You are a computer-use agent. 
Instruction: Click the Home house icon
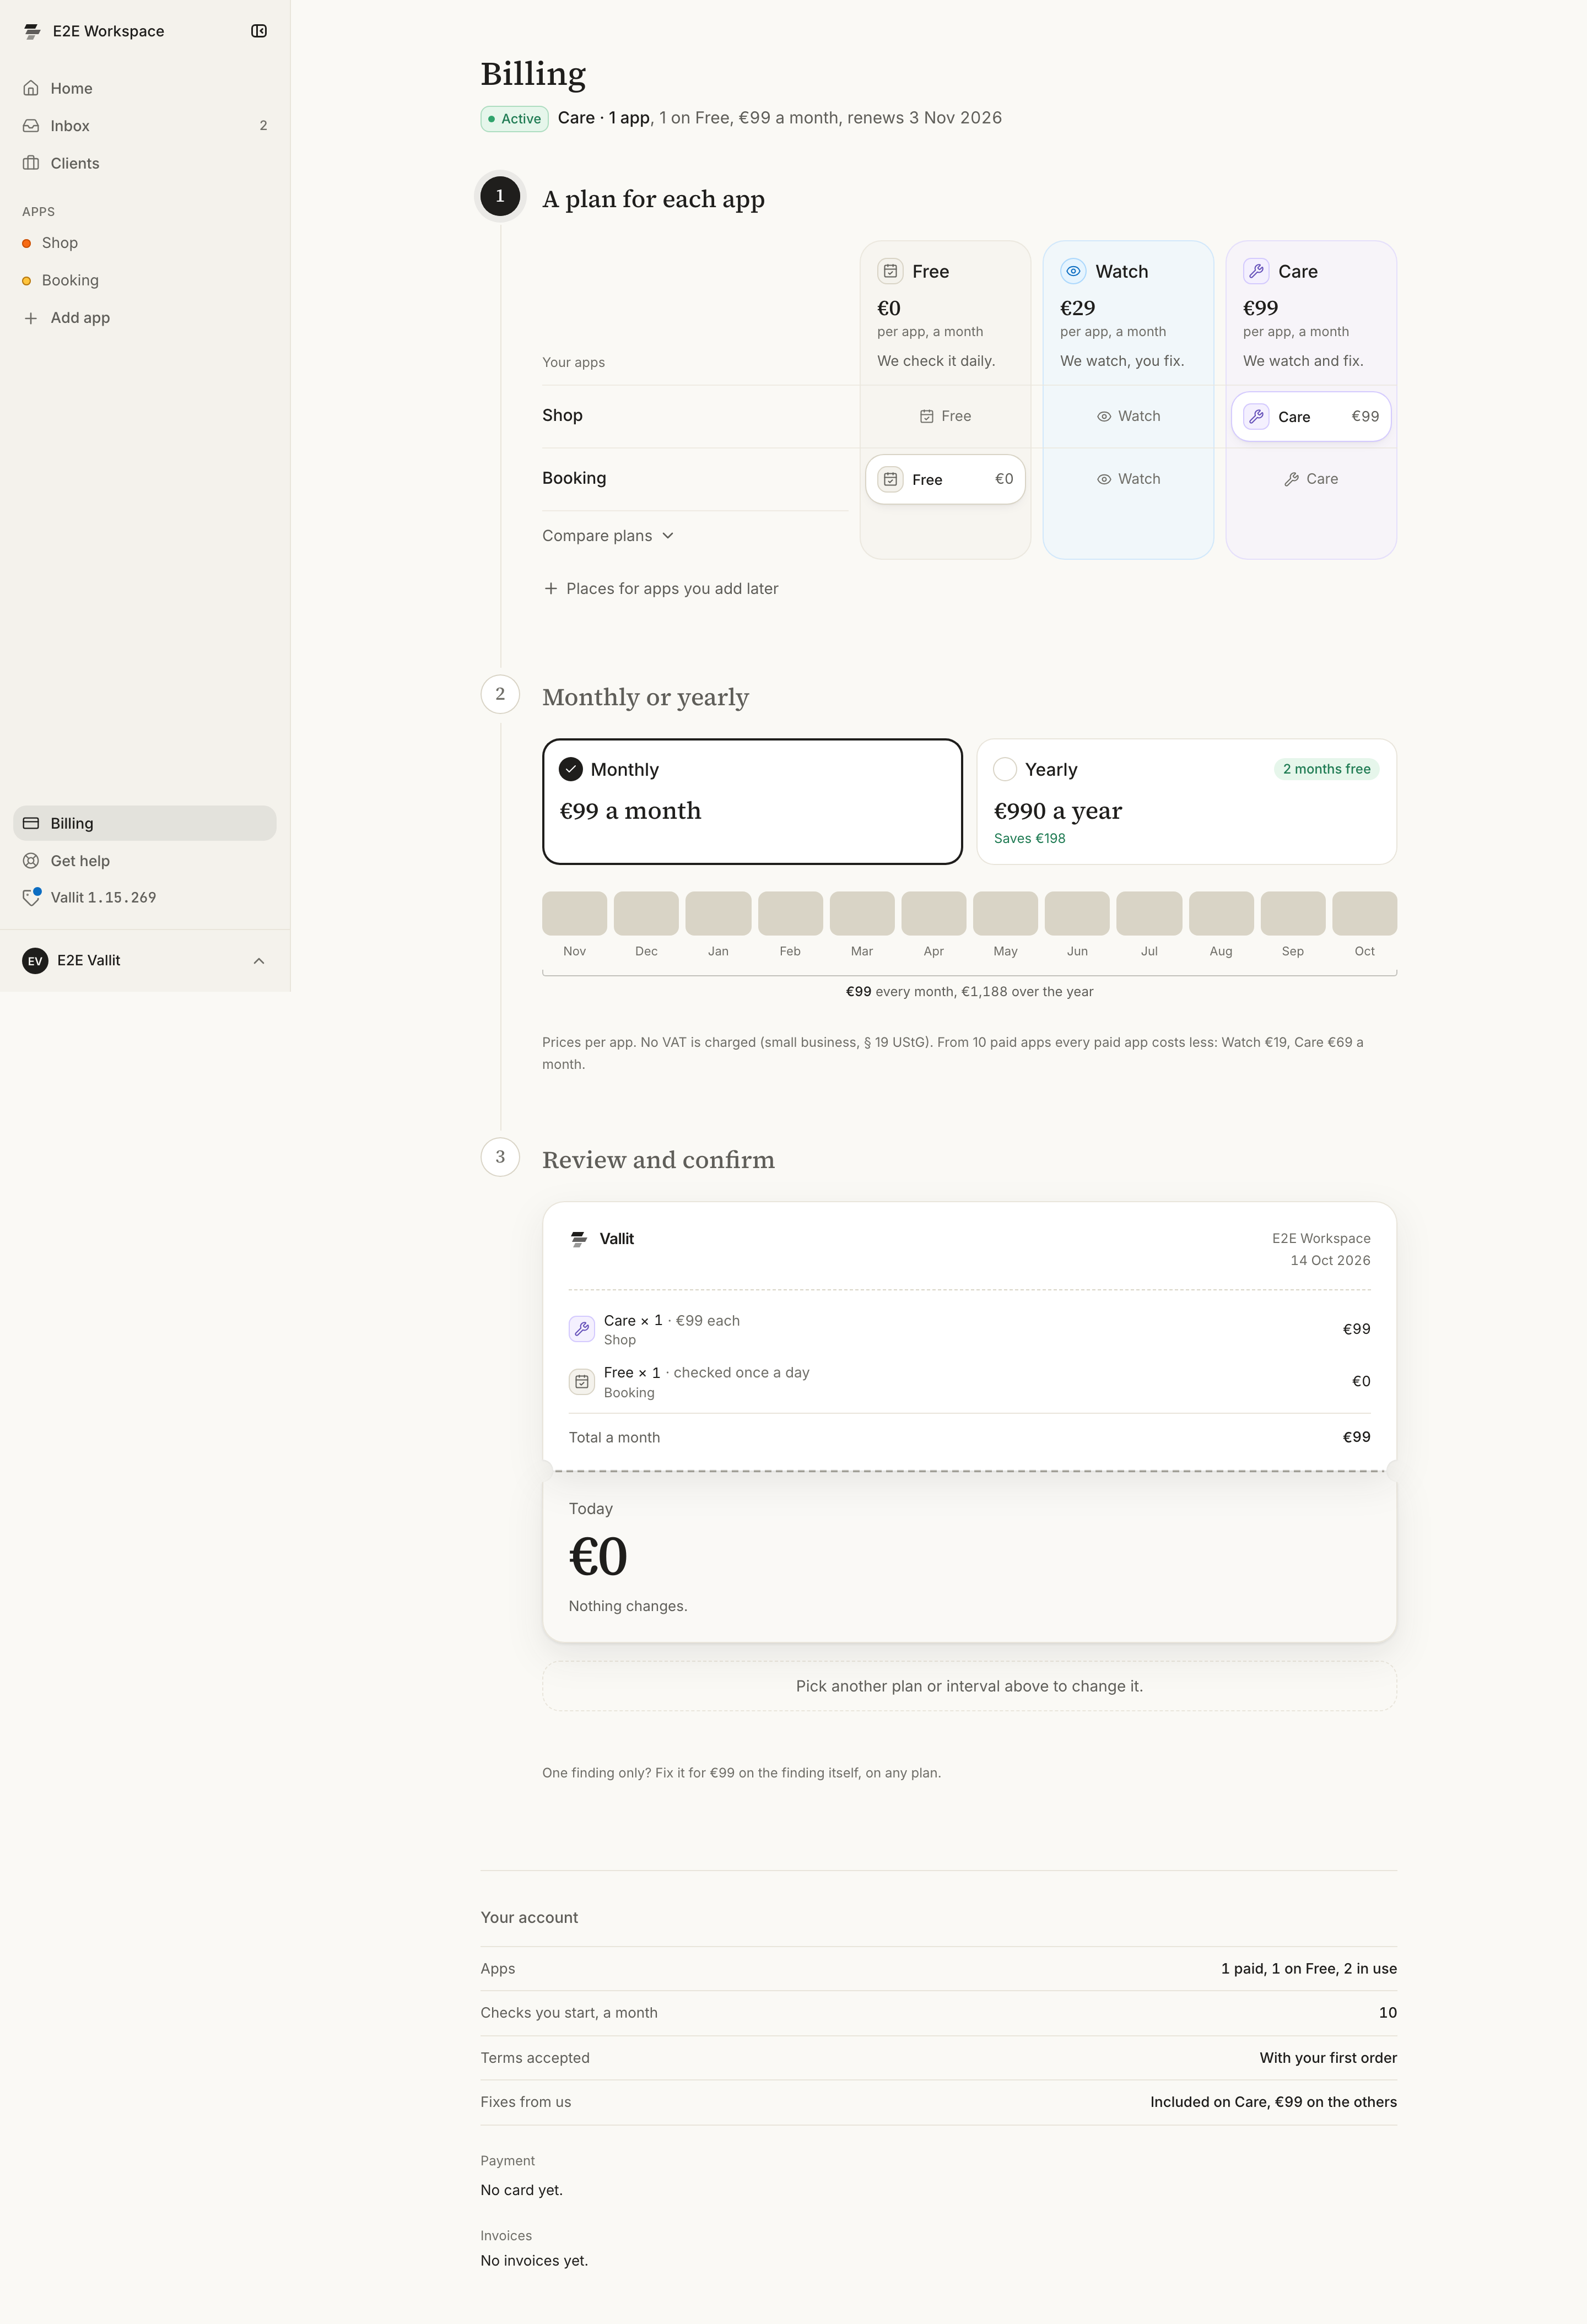coord(31,88)
